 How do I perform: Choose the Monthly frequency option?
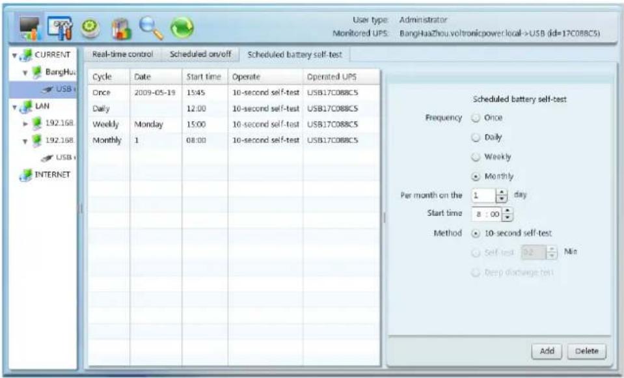pyautogui.click(x=476, y=176)
